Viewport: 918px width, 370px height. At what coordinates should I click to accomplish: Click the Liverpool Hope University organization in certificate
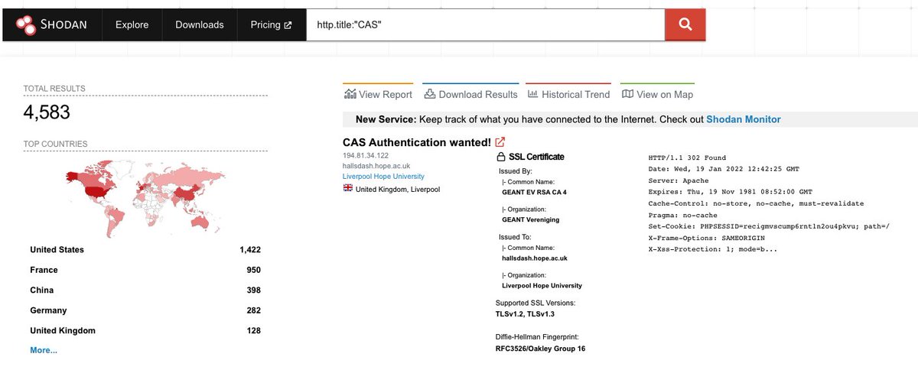(542, 285)
